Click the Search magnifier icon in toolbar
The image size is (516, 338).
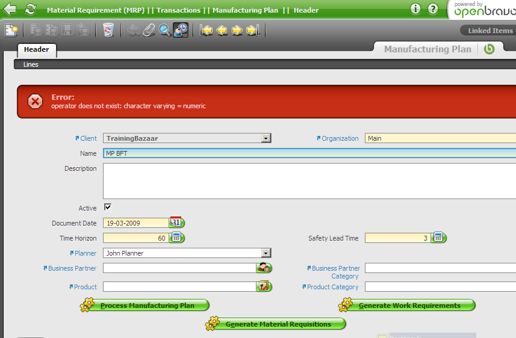(x=164, y=30)
